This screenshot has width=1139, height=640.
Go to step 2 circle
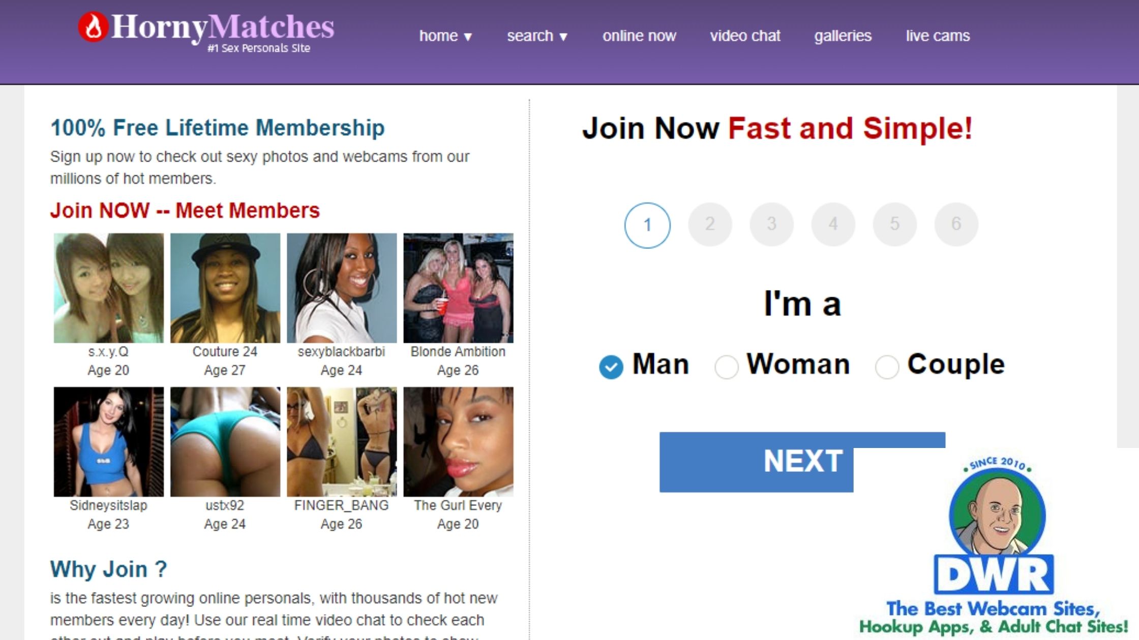click(710, 224)
